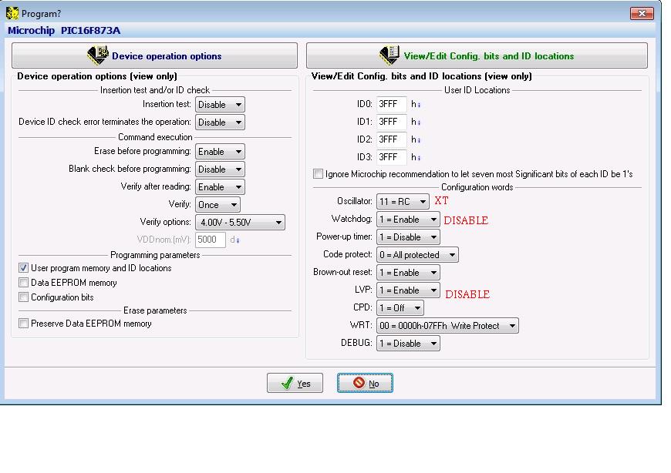Enable Configuration bits checkbox
The image size is (671, 473).
pos(24,297)
